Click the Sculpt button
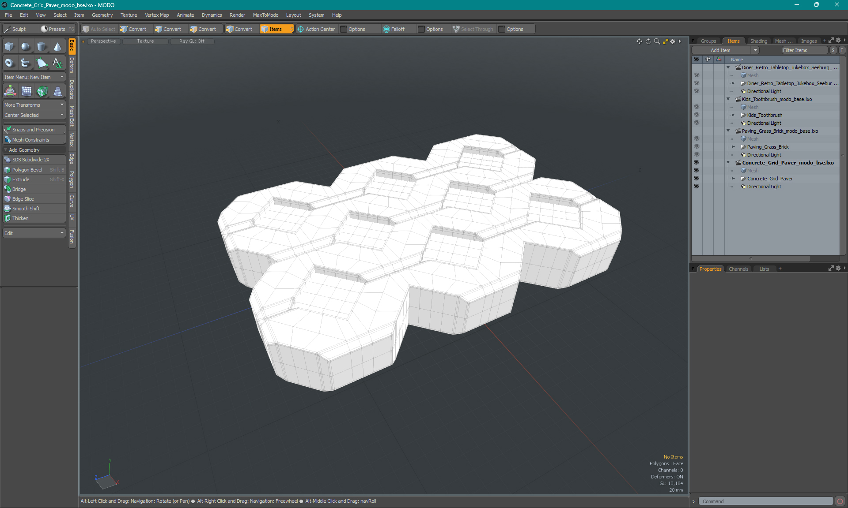Viewport: 848px width, 508px height. pos(19,29)
